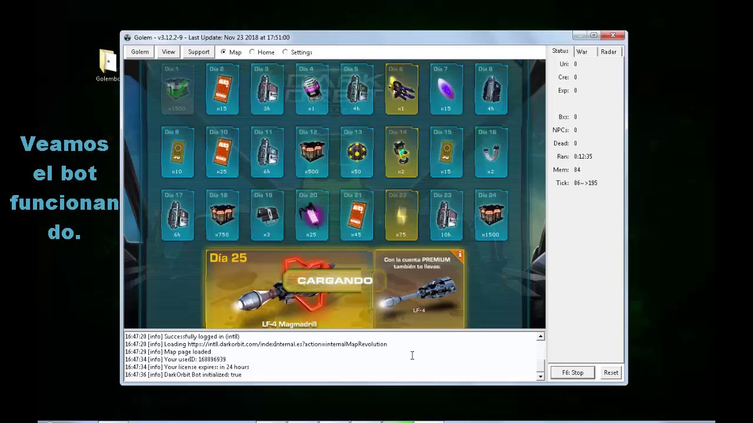Click the Reset button
The height and width of the screenshot is (423, 753).
pos(611,372)
